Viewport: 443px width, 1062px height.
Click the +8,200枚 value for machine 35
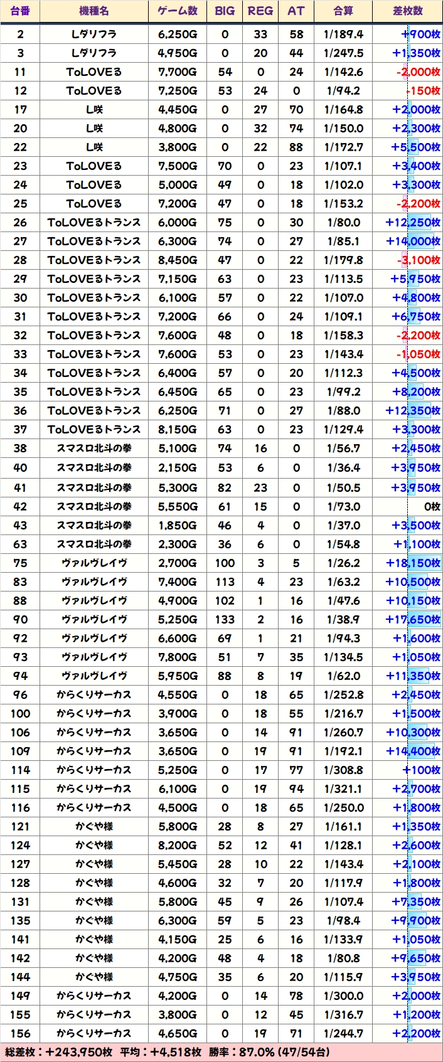[416, 391]
